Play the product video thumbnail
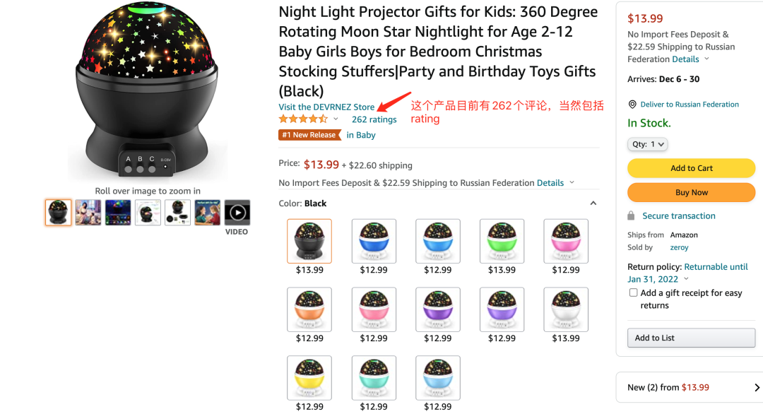 (237, 212)
